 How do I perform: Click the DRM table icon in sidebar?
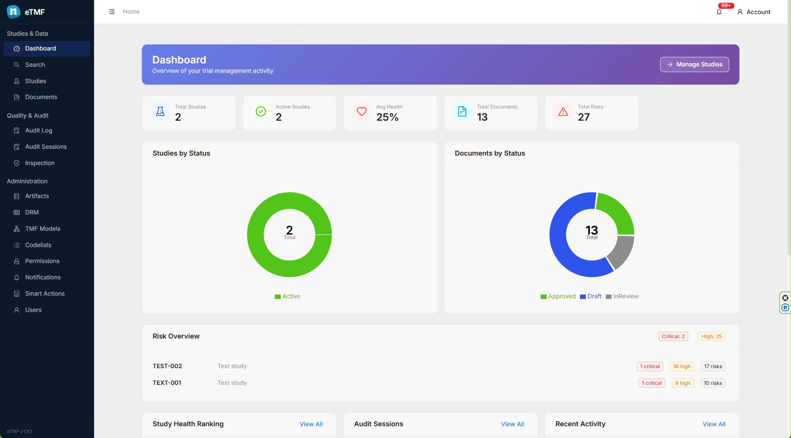pyautogui.click(x=17, y=213)
